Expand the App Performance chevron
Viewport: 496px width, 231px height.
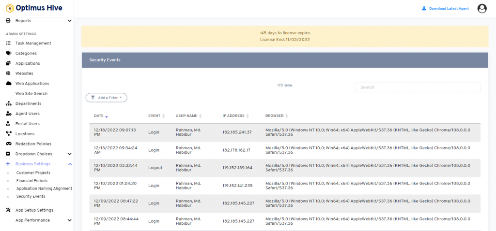(x=70, y=220)
